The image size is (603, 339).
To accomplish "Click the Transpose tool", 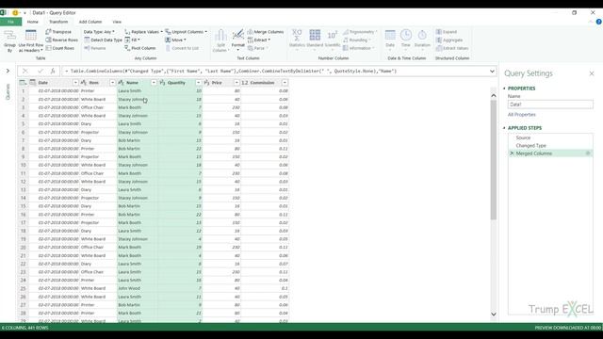I will click(58, 31).
